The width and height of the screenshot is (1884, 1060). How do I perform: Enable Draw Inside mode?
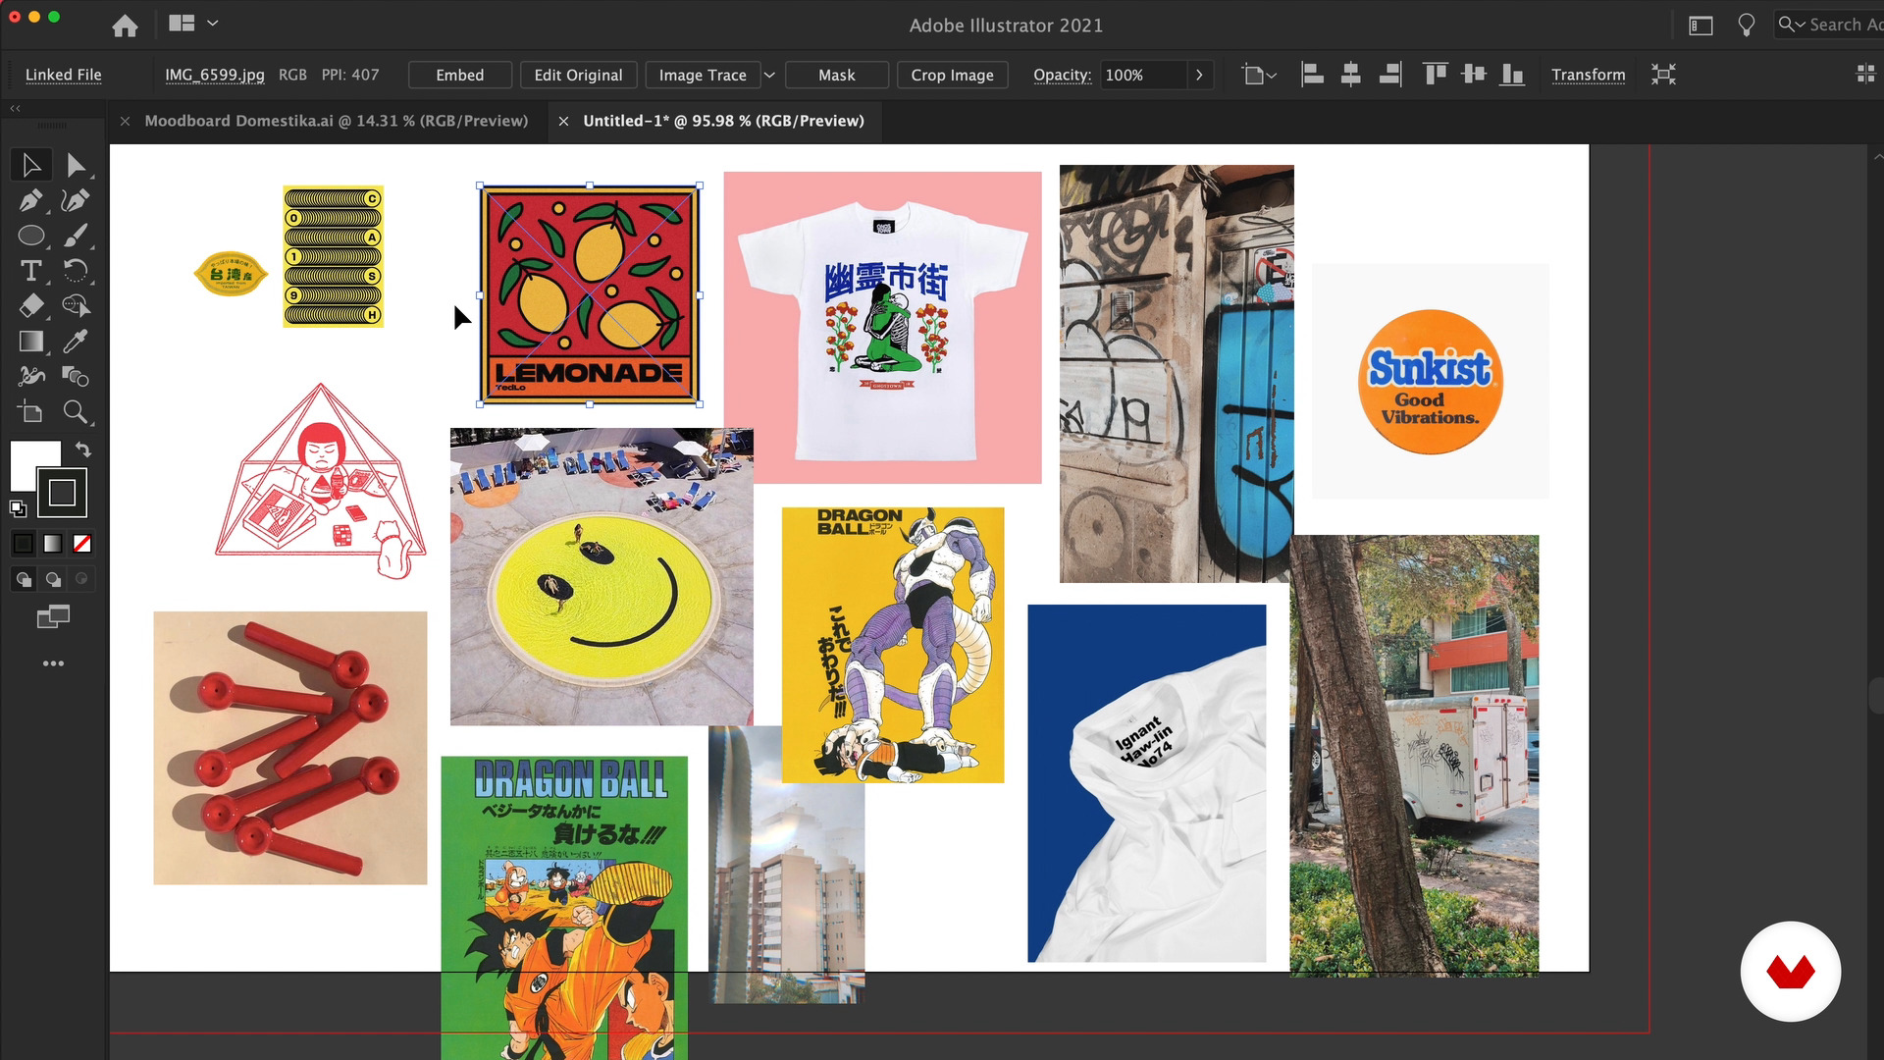(x=82, y=579)
